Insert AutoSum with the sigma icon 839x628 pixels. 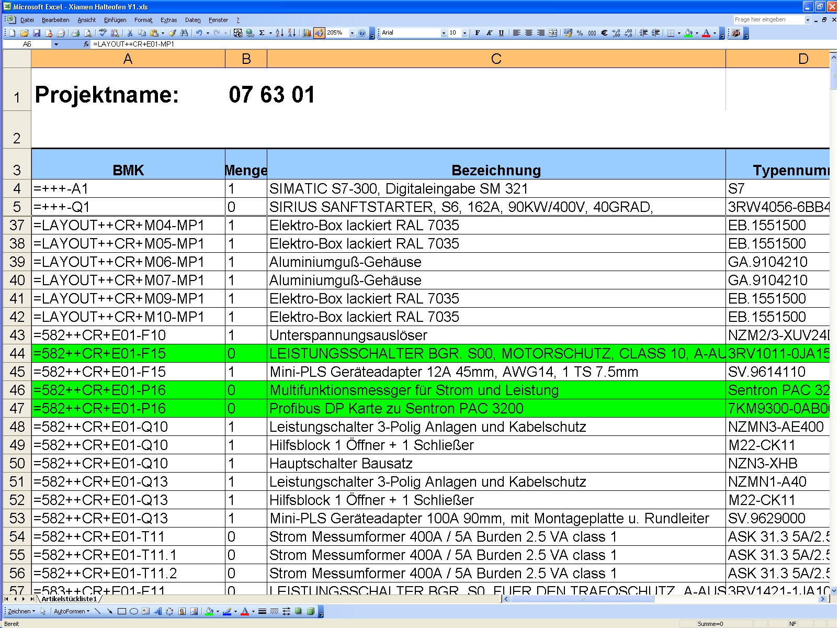pyautogui.click(x=262, y=33)
